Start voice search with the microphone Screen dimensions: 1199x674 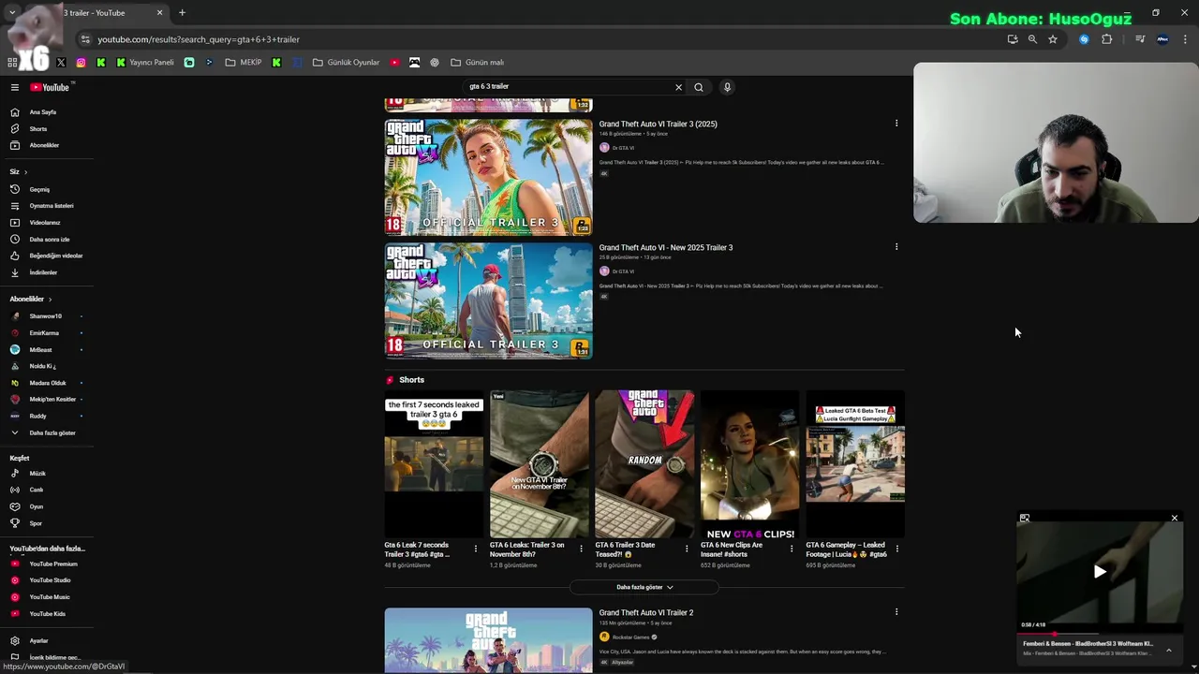(x=727, y=87)
